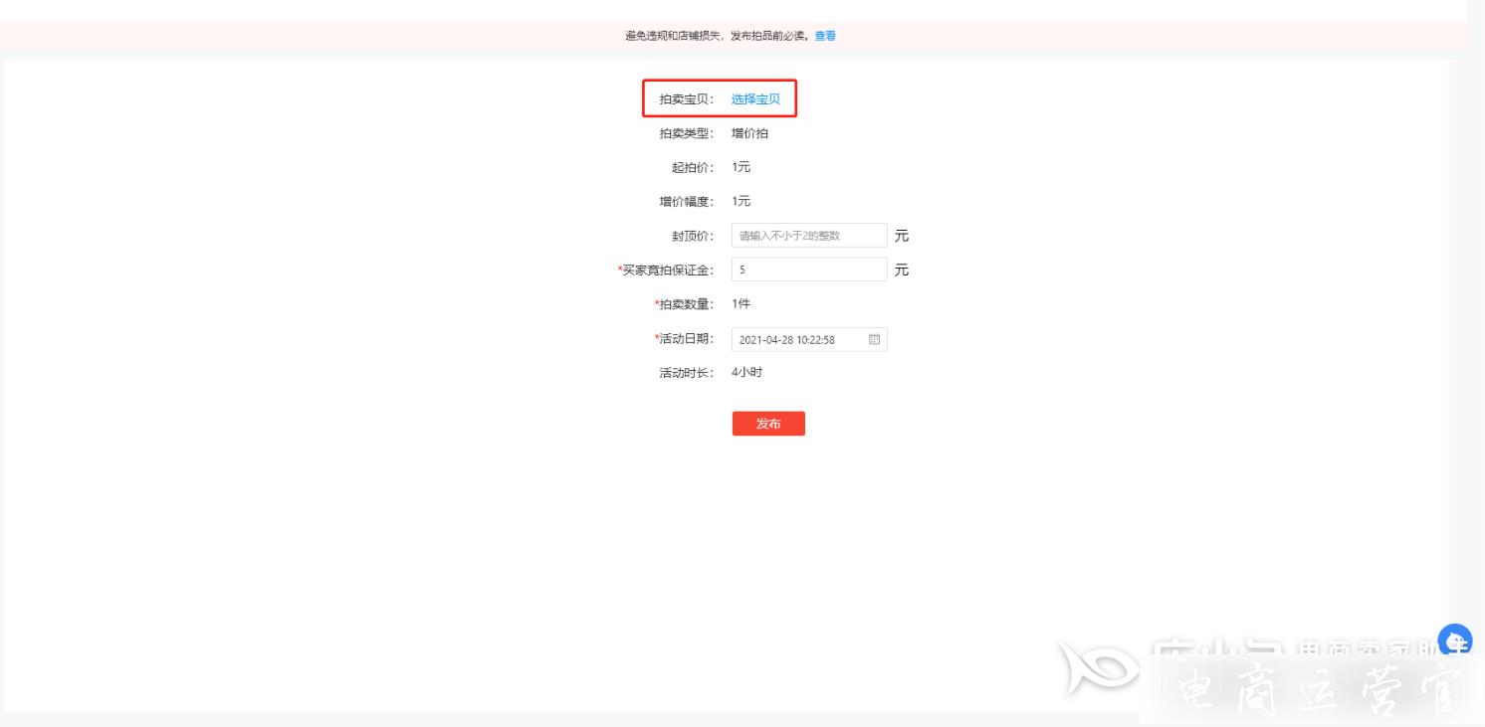Open the blue chat support icon
Screen dimensions: 1485x727
point(1456,639)
